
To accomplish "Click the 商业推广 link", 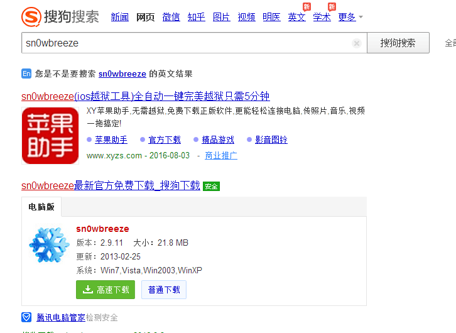I will tap(221, 156).
